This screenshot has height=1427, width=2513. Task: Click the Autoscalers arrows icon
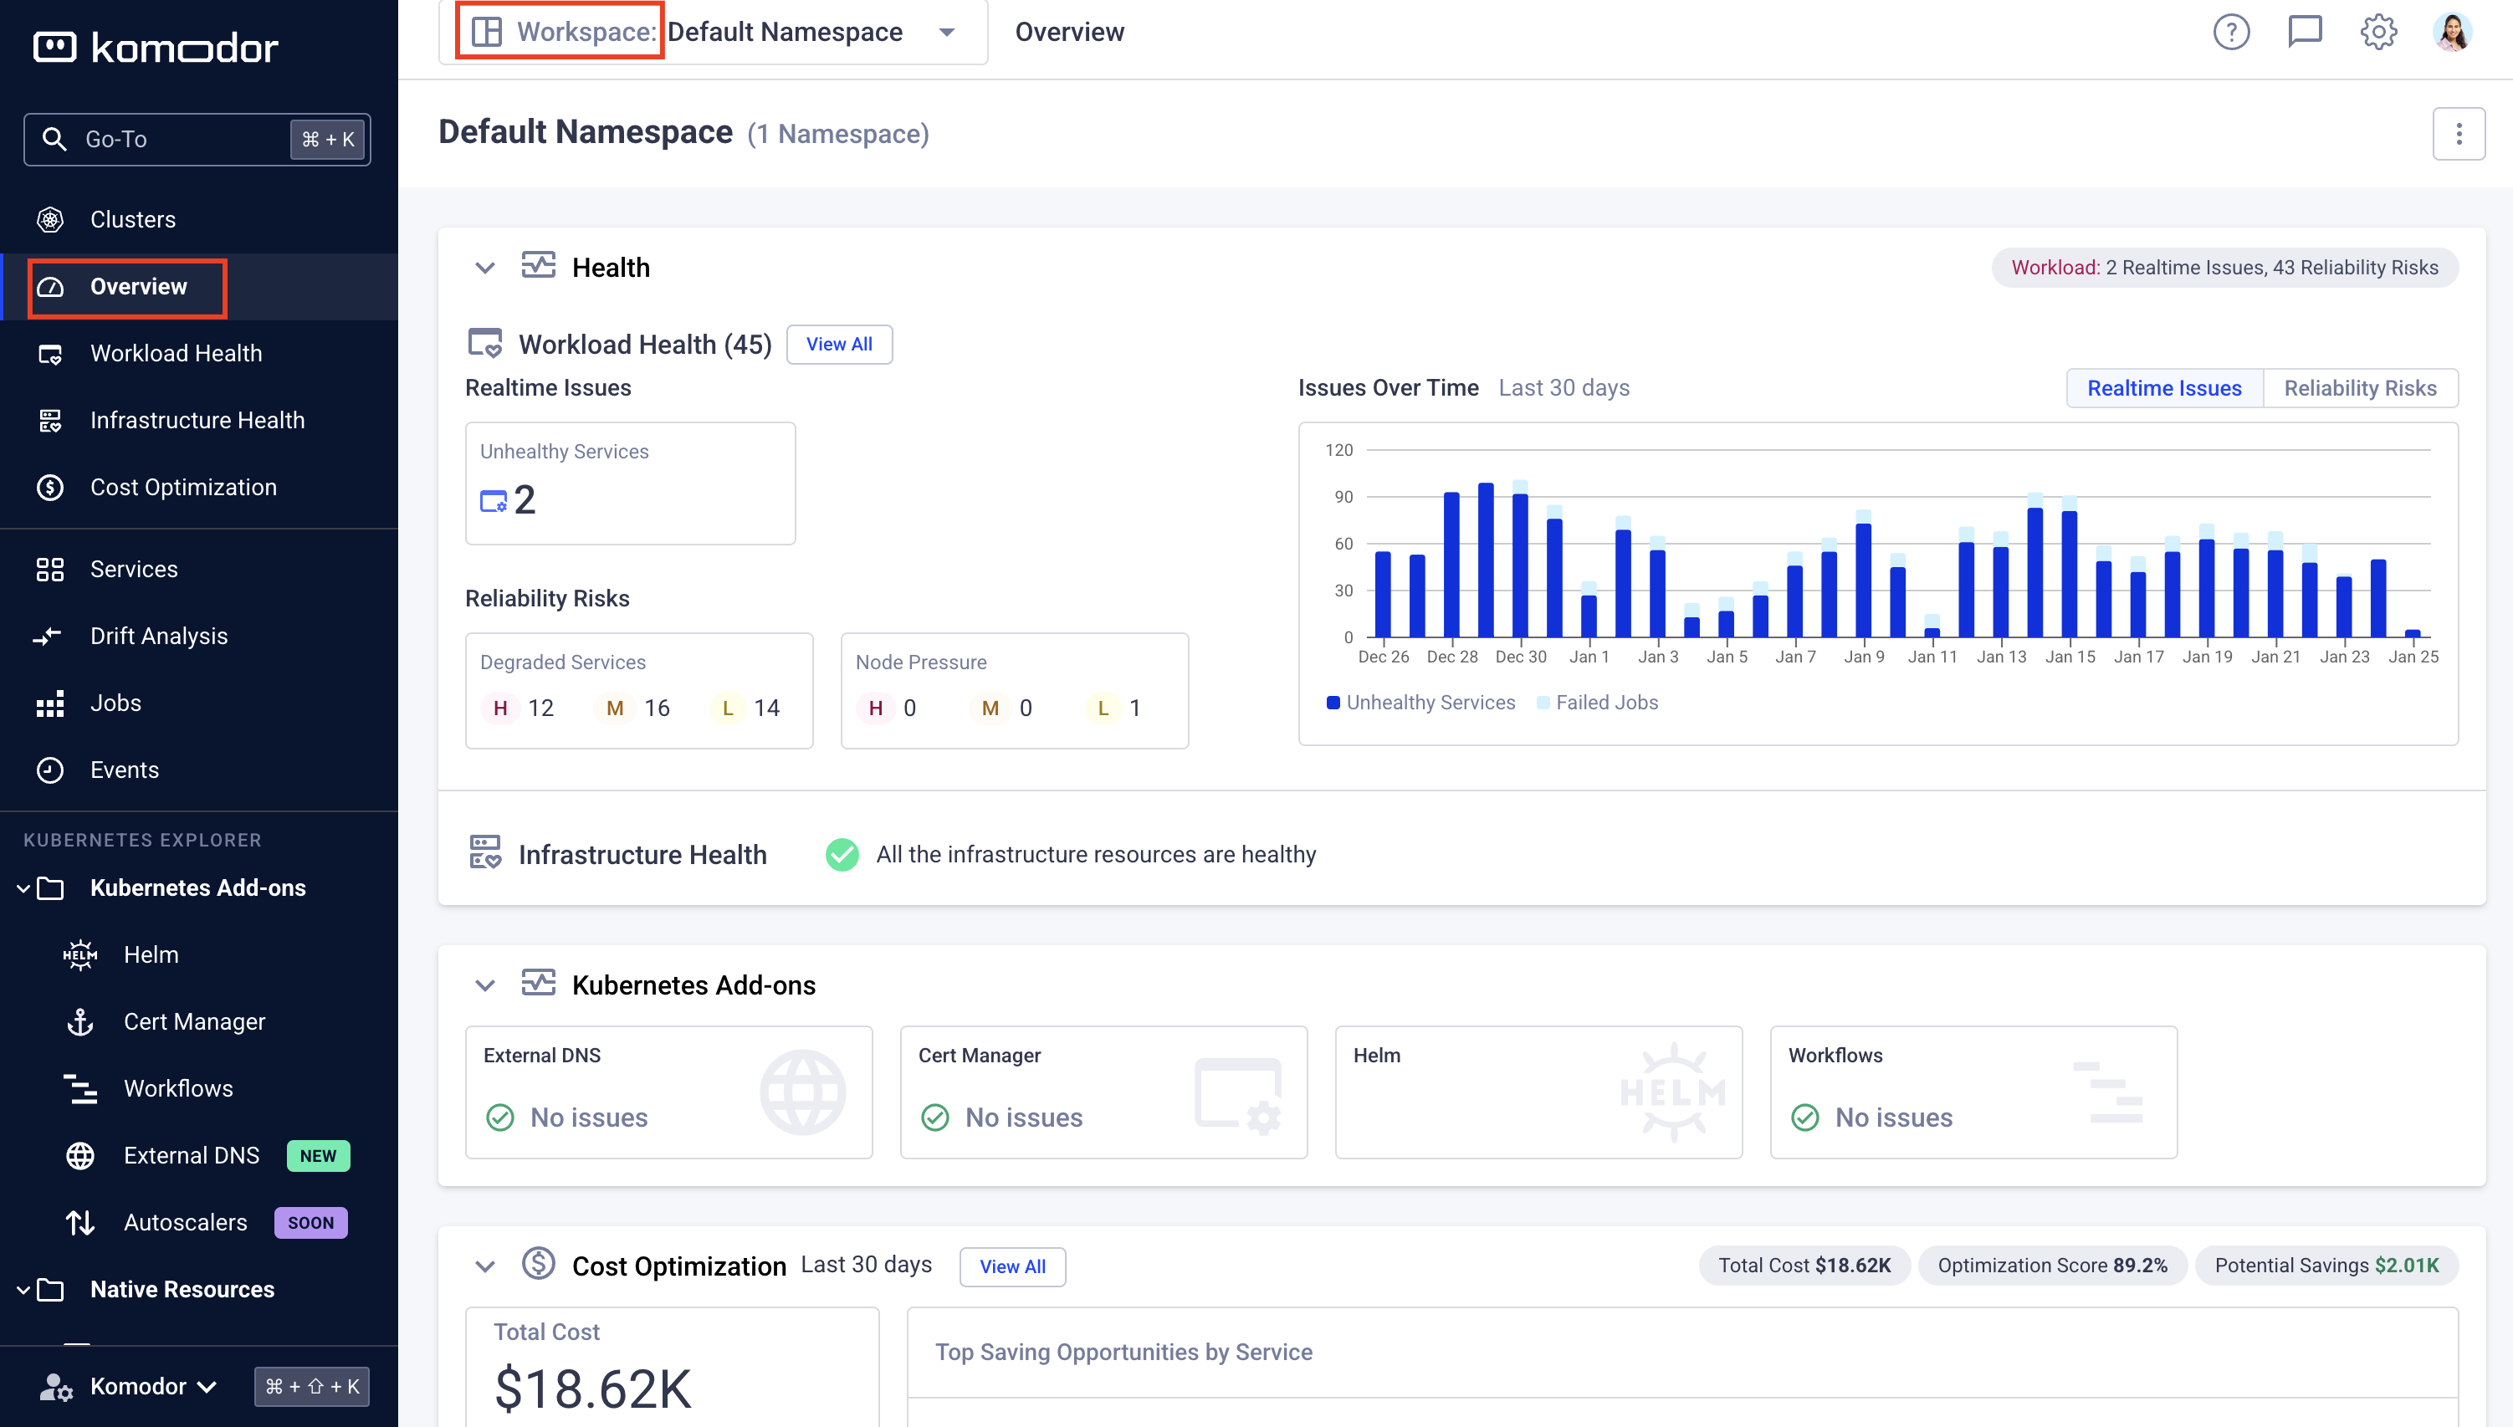(x=80, y=1222)
